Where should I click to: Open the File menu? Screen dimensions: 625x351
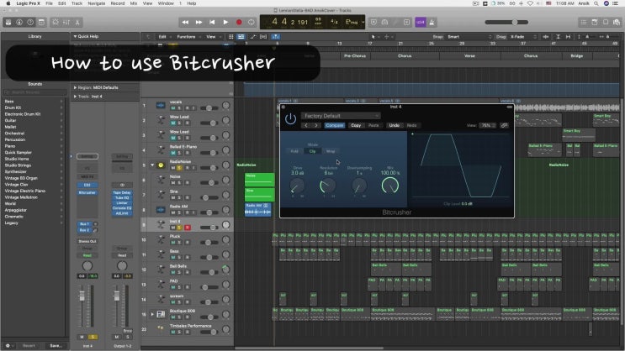point(49,3)
